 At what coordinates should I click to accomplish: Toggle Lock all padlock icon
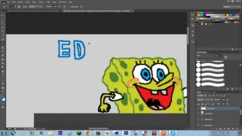pos(213,104)
